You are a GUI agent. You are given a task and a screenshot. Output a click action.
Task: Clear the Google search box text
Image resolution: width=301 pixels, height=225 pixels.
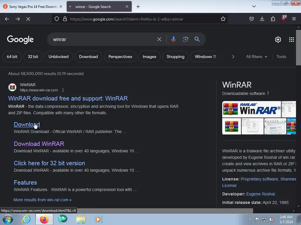pyautogui.click(x=159, y=40)
